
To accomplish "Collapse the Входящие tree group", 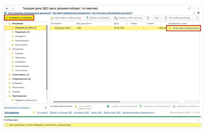I will pyautogui.click(x=6, y=24).
